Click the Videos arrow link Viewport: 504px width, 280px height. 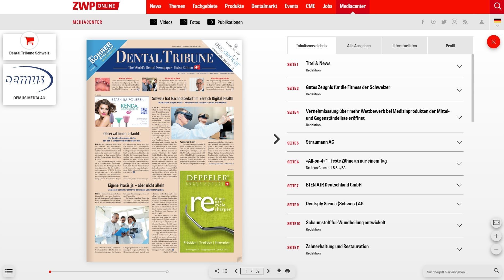click(x=161, y=22)
